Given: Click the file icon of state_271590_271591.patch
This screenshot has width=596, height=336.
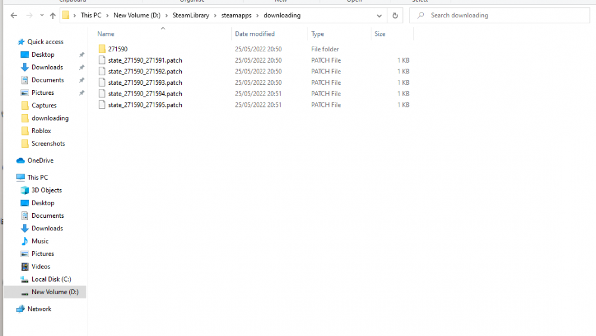Looking at the screenshot, I should tap(102, 60).
